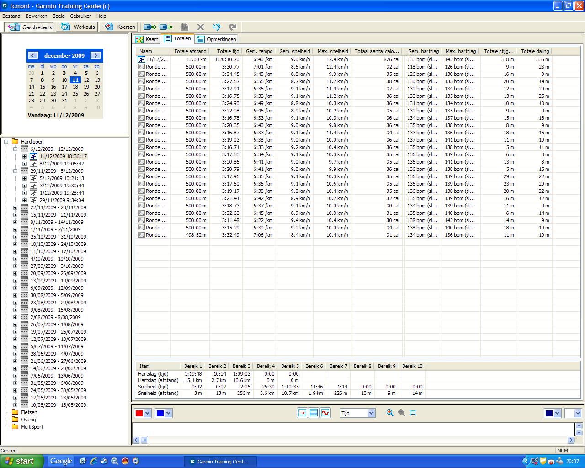Click the Max. hartslag column header
This screenshot has width=585, height=468.
tap(461, 51)
